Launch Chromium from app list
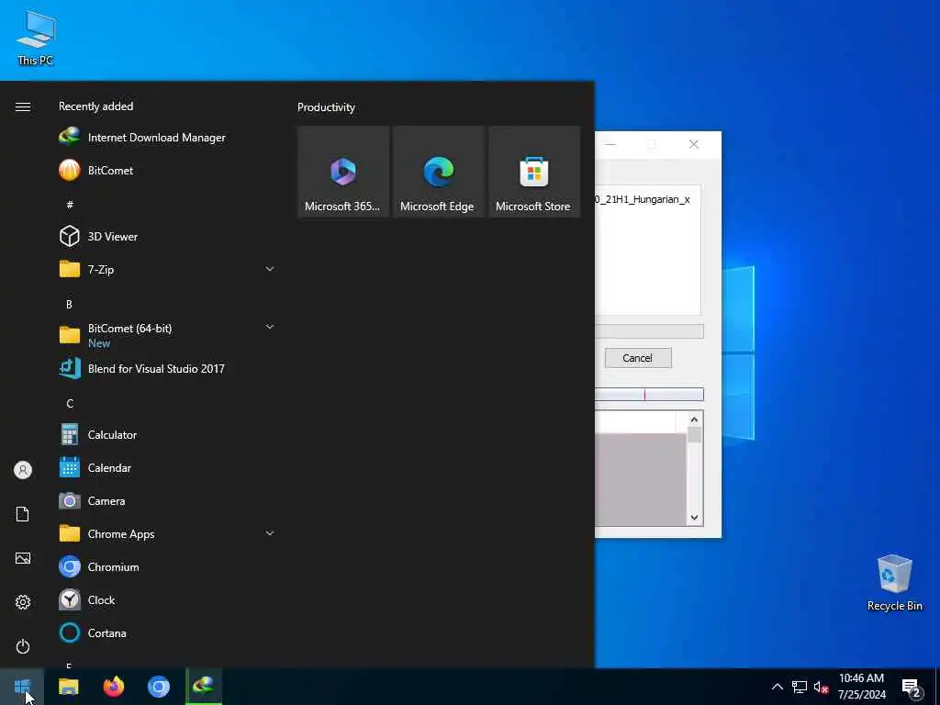Screen dimensions: 940x705 [167, 566]
